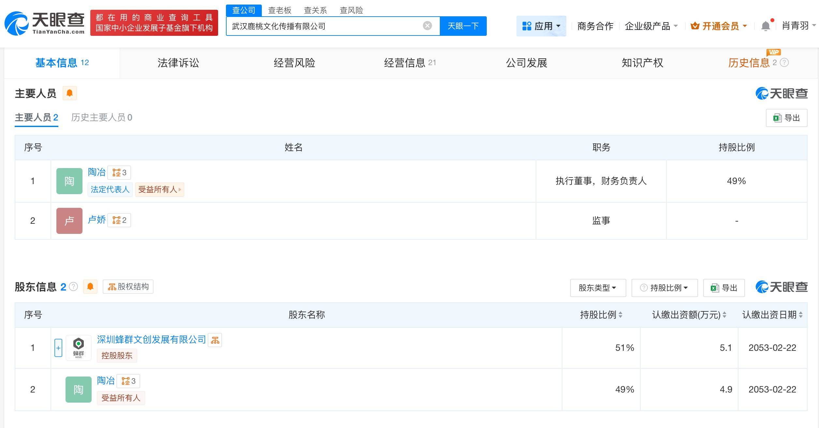Open related-company badge 2 next to 卢娇

[119, 220]
